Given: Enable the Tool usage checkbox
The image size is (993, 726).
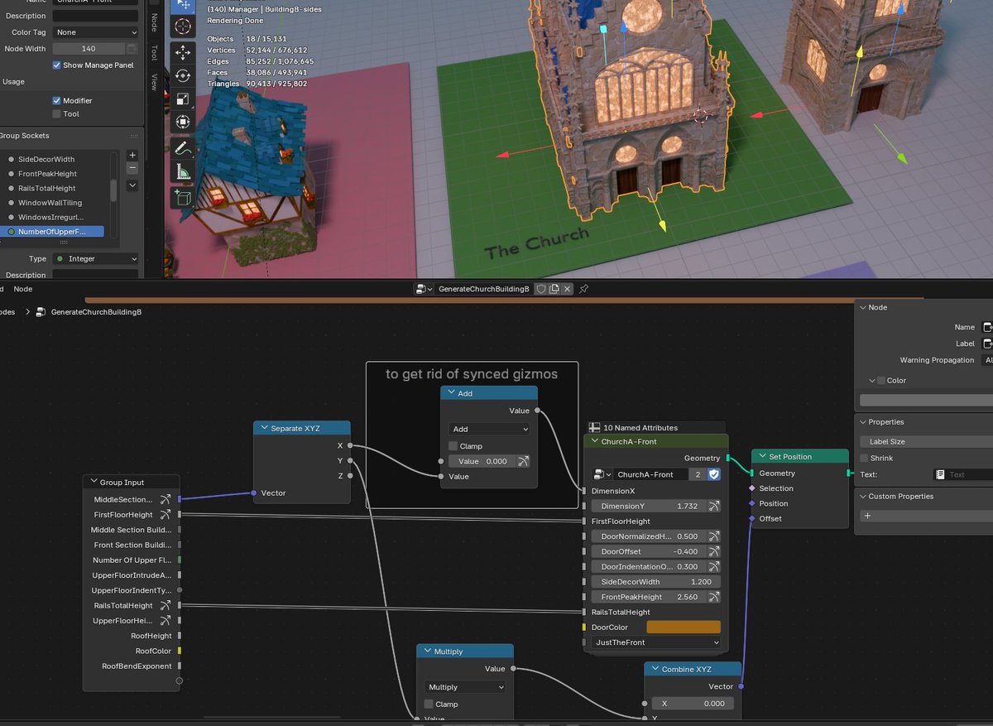Looking at the screenshot, I should (x=57, y=114).
